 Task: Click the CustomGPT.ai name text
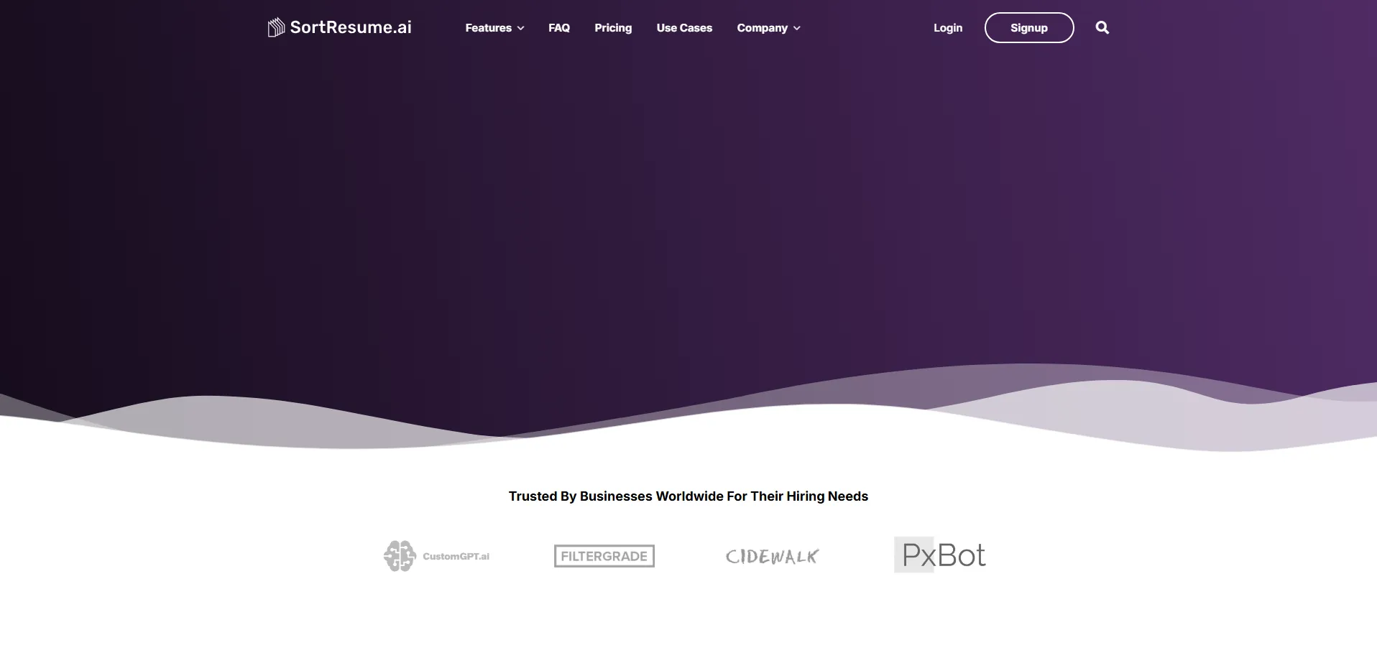456,557
